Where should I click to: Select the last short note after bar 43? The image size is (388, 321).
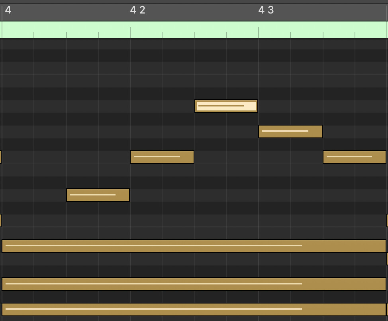[x=354, y=157]
